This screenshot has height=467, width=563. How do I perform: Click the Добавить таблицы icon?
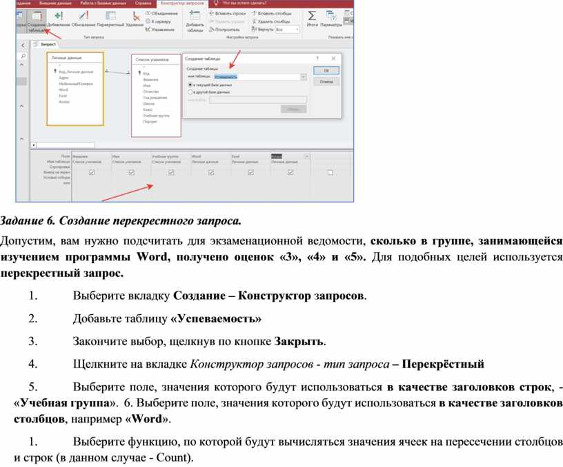click(195, 21)
